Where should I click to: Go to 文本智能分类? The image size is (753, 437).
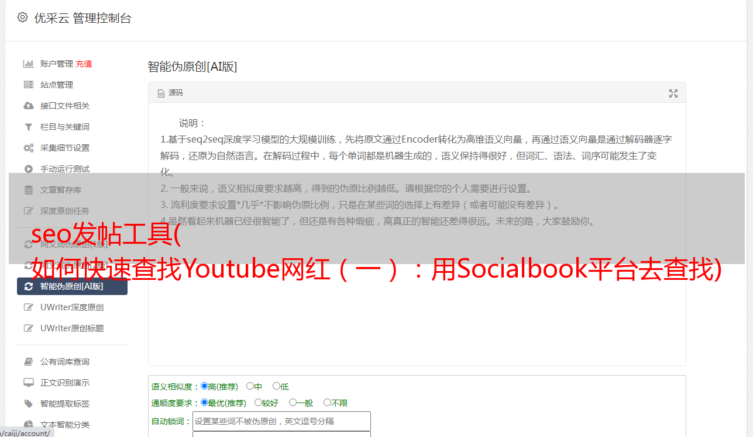(65, 425)
